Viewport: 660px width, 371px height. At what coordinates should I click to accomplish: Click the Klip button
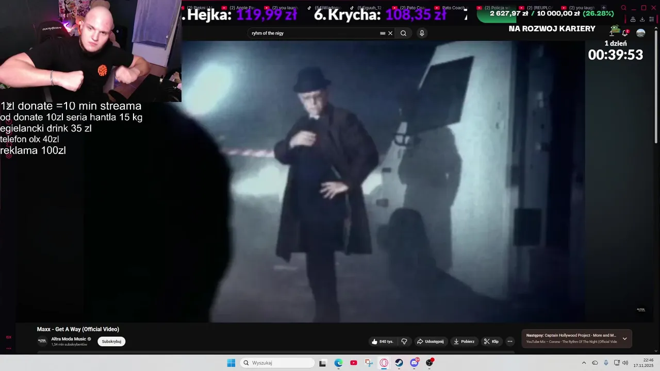pos(491,341)
